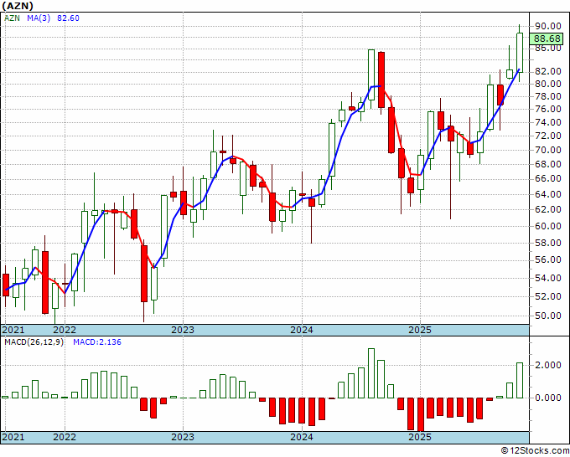570x457 pixels.
Task: Click the 80.00 price axis label
Action: [547, 84]
